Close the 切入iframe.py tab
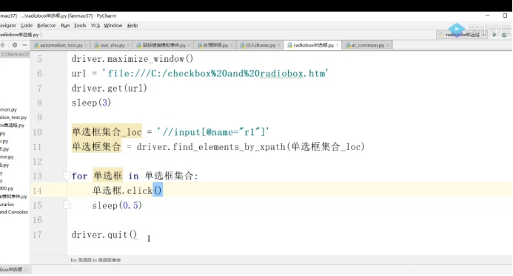 (x=279, y=45)
